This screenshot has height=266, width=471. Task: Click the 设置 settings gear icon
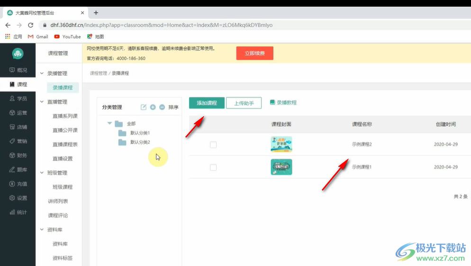coord(12,198)
